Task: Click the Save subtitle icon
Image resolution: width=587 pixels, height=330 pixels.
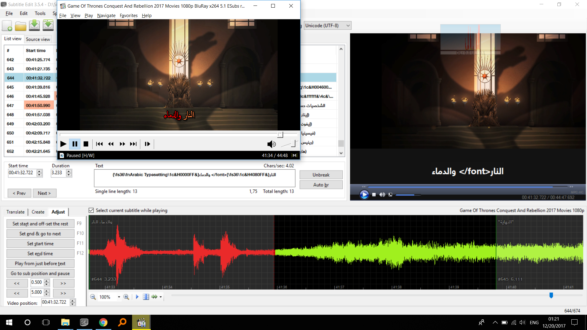Action: tap(34, 26)
